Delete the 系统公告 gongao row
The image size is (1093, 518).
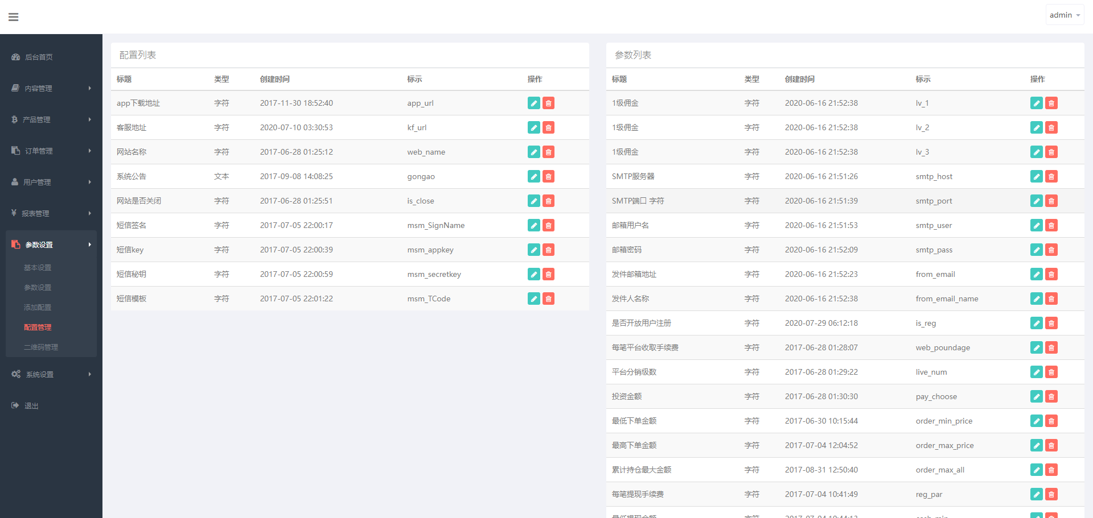pyautogui.click(x=548, y=176)
